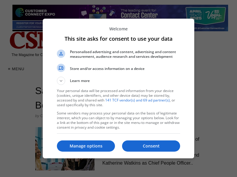Expand the Learn more chevron
The height and width of the screenshot is (177, 237).
coord(61,81)
